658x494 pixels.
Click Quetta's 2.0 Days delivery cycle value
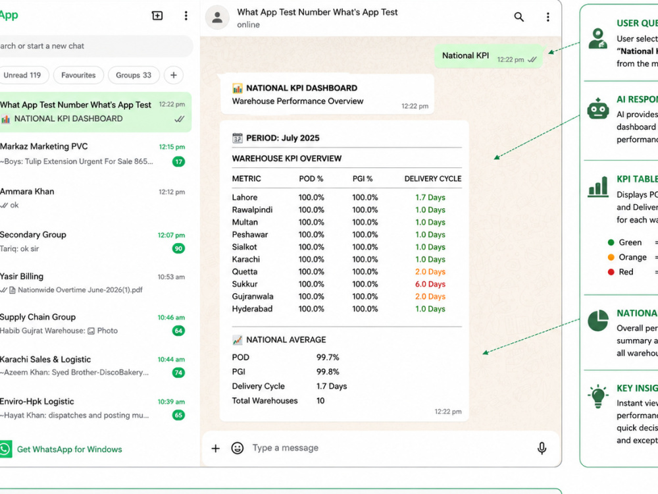[x=430, y=272]
